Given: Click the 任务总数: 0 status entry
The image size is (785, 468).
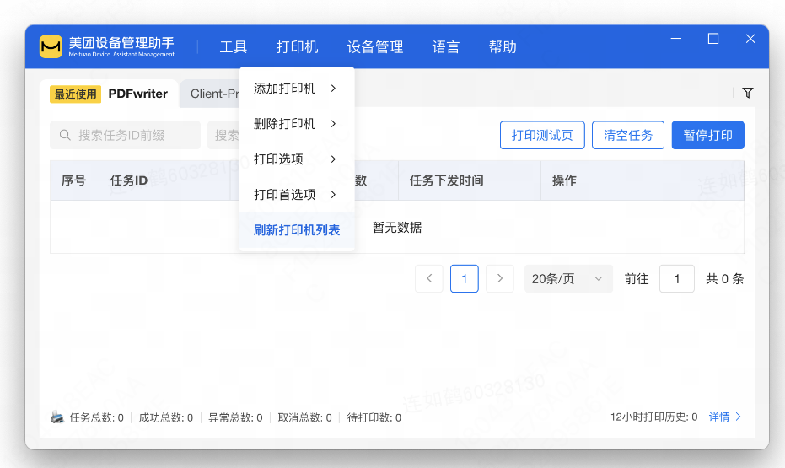Looking at the screenshot, I should pyautogui.click(x=97, y=417).
